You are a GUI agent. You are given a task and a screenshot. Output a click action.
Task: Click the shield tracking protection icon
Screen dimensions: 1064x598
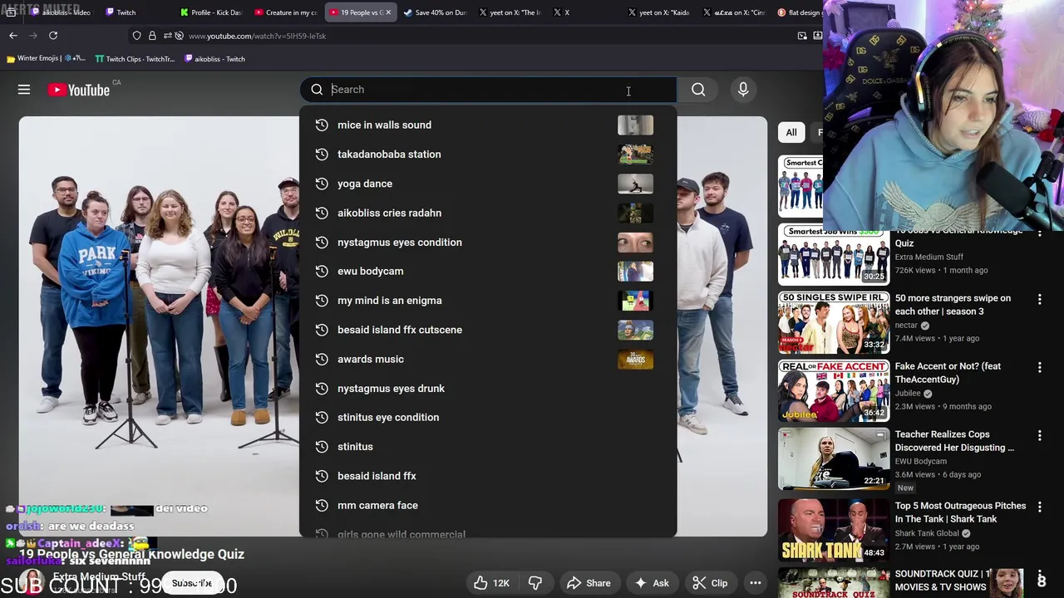tap(137, 36)
